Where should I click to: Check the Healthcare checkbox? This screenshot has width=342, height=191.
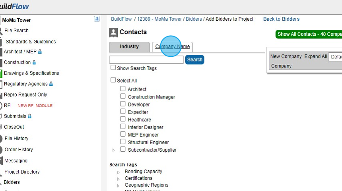(123, 119)
